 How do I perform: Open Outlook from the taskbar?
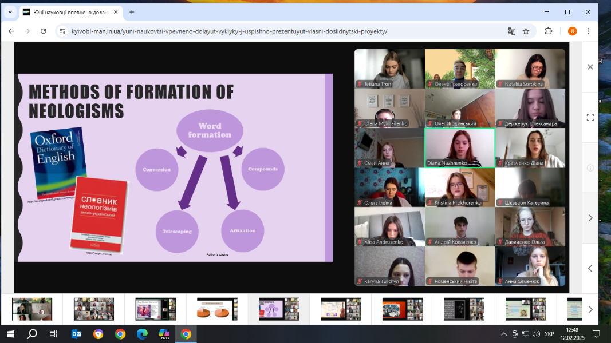click(x=77, y=334)
